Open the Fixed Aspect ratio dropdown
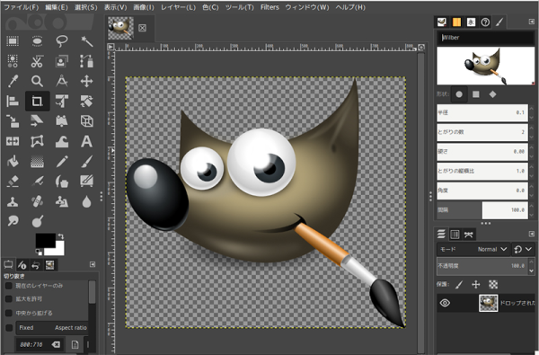 tap(53, 328)
